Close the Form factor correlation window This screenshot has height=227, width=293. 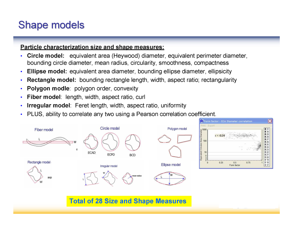click(270, 121)
